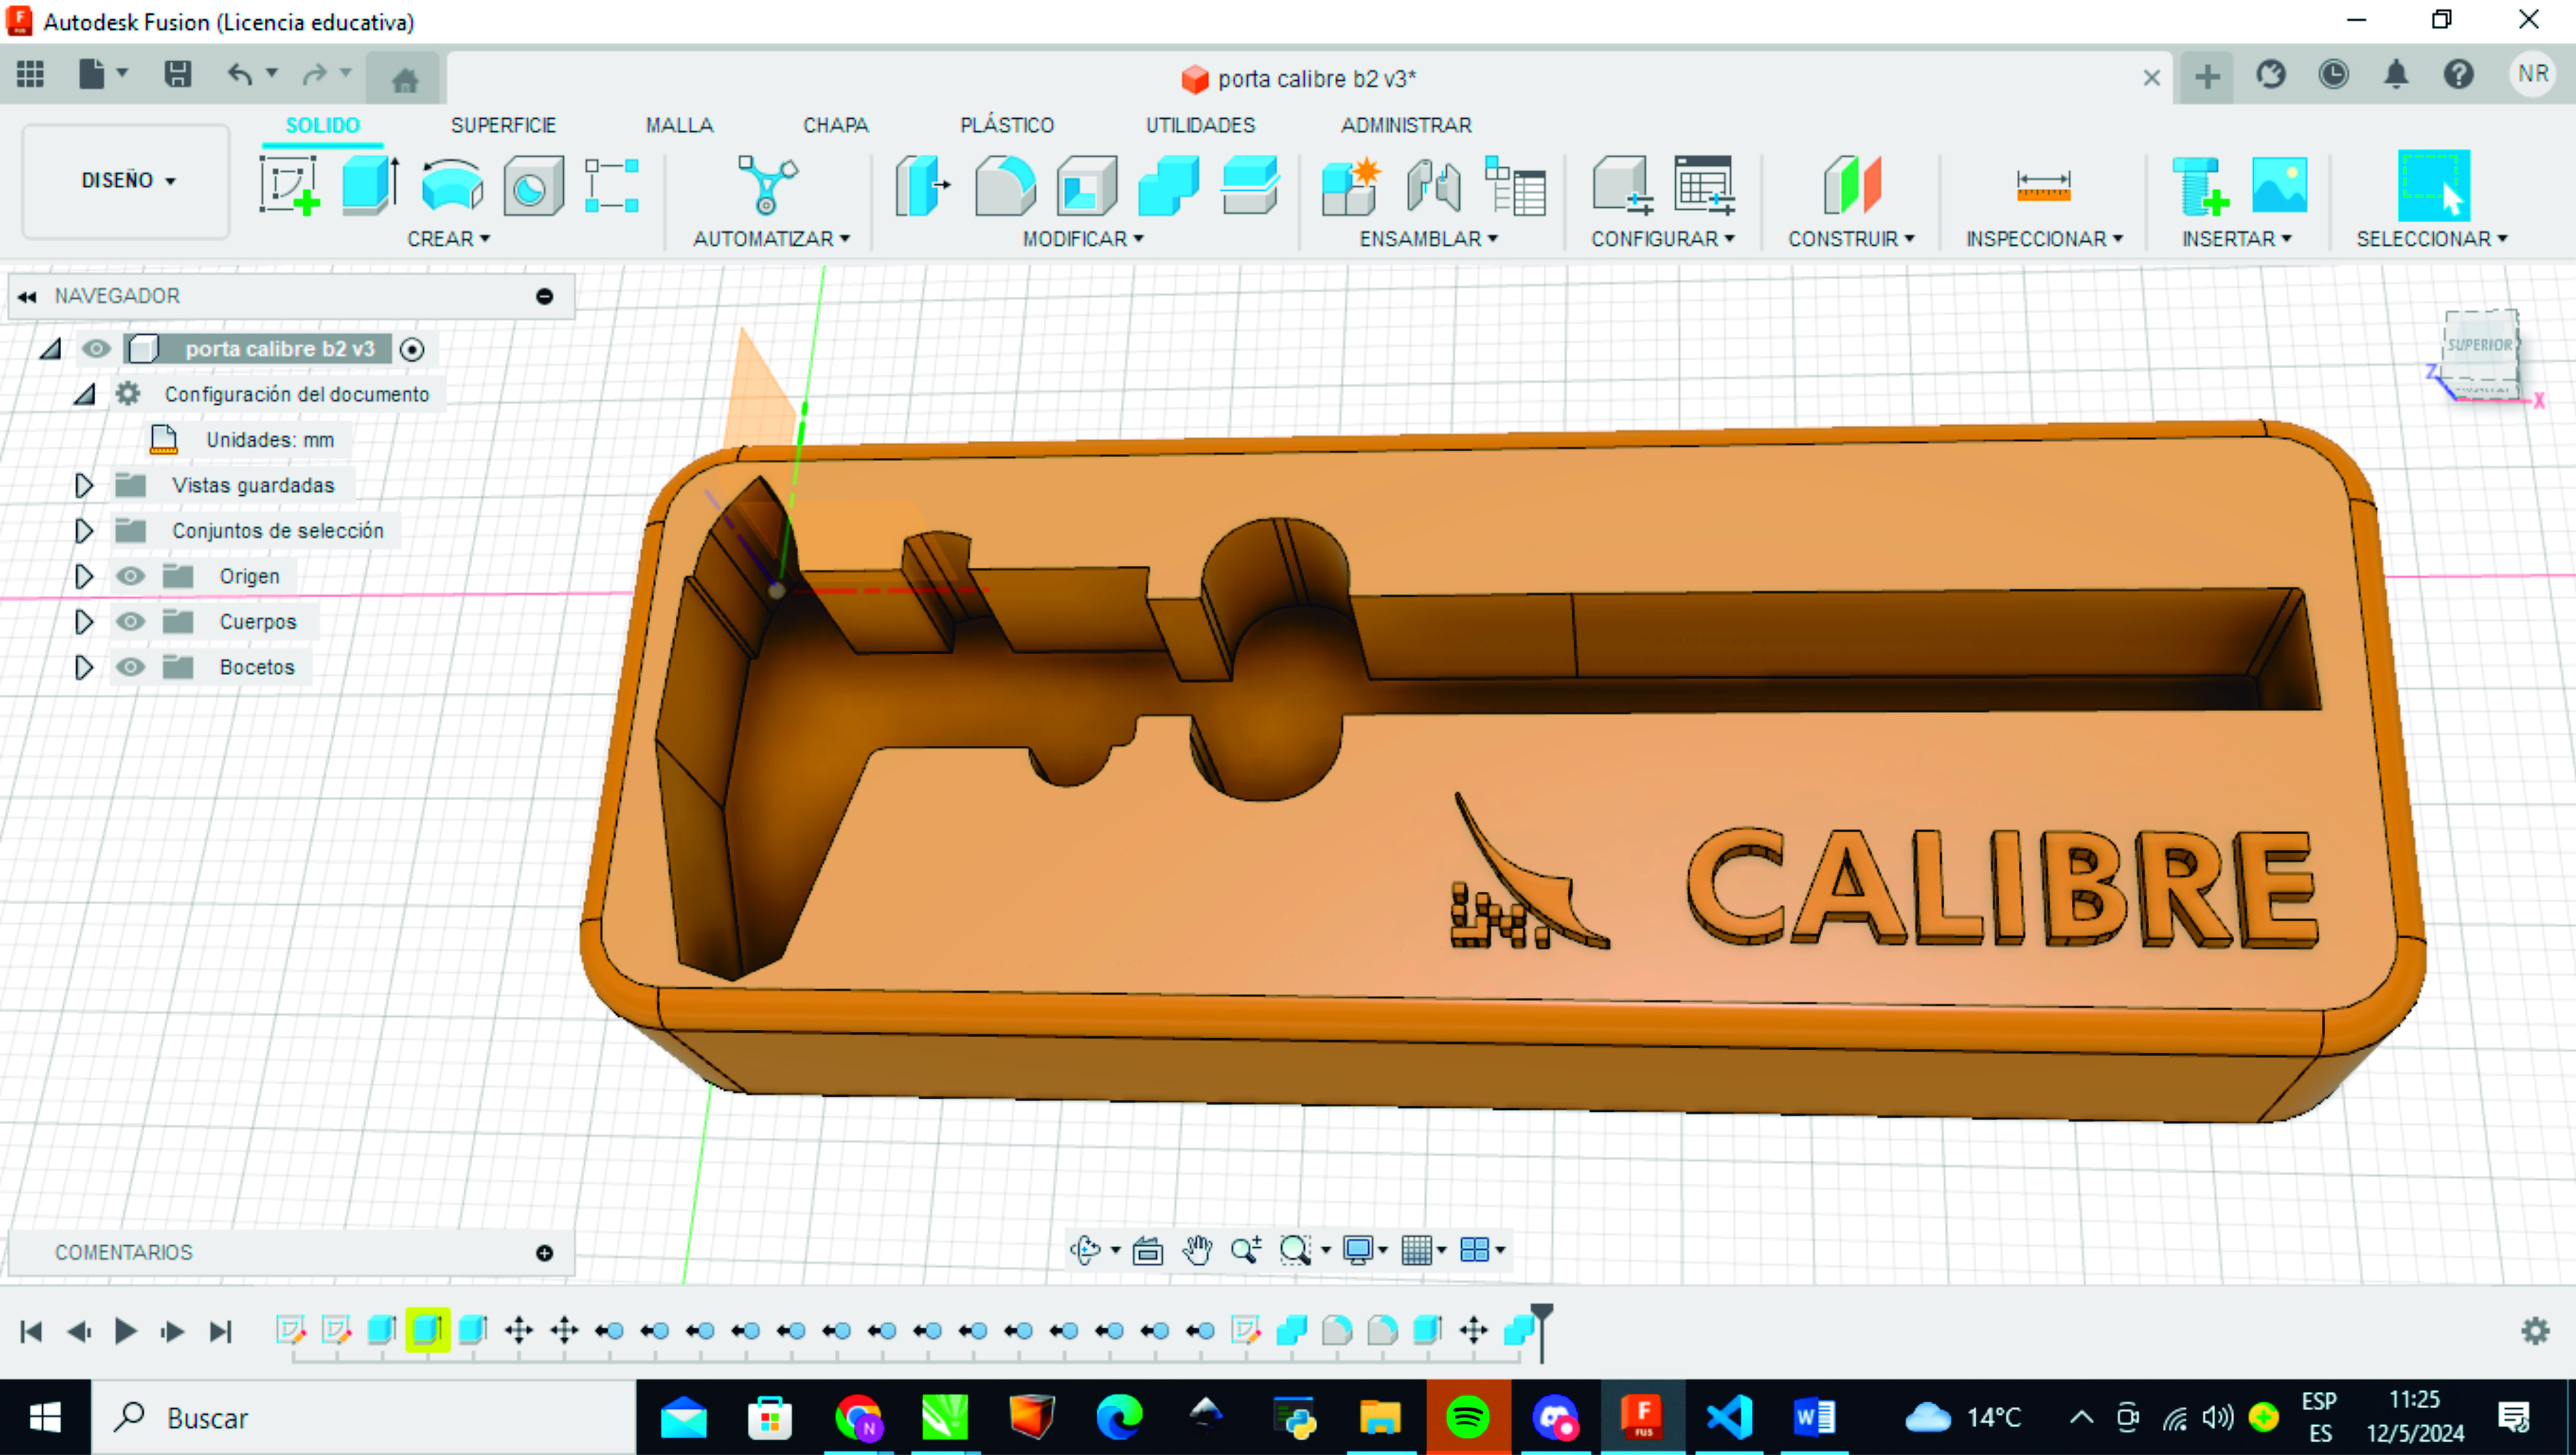Toggle visibility of the Bocetos folder
The height and width of the screenshot is (1455, 2576).
click(x=130, y=667)
